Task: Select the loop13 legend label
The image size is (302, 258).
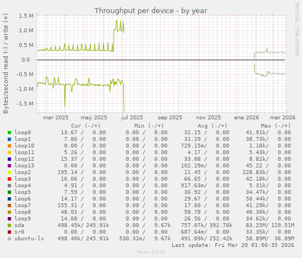Action: click(x=24, y=166)
